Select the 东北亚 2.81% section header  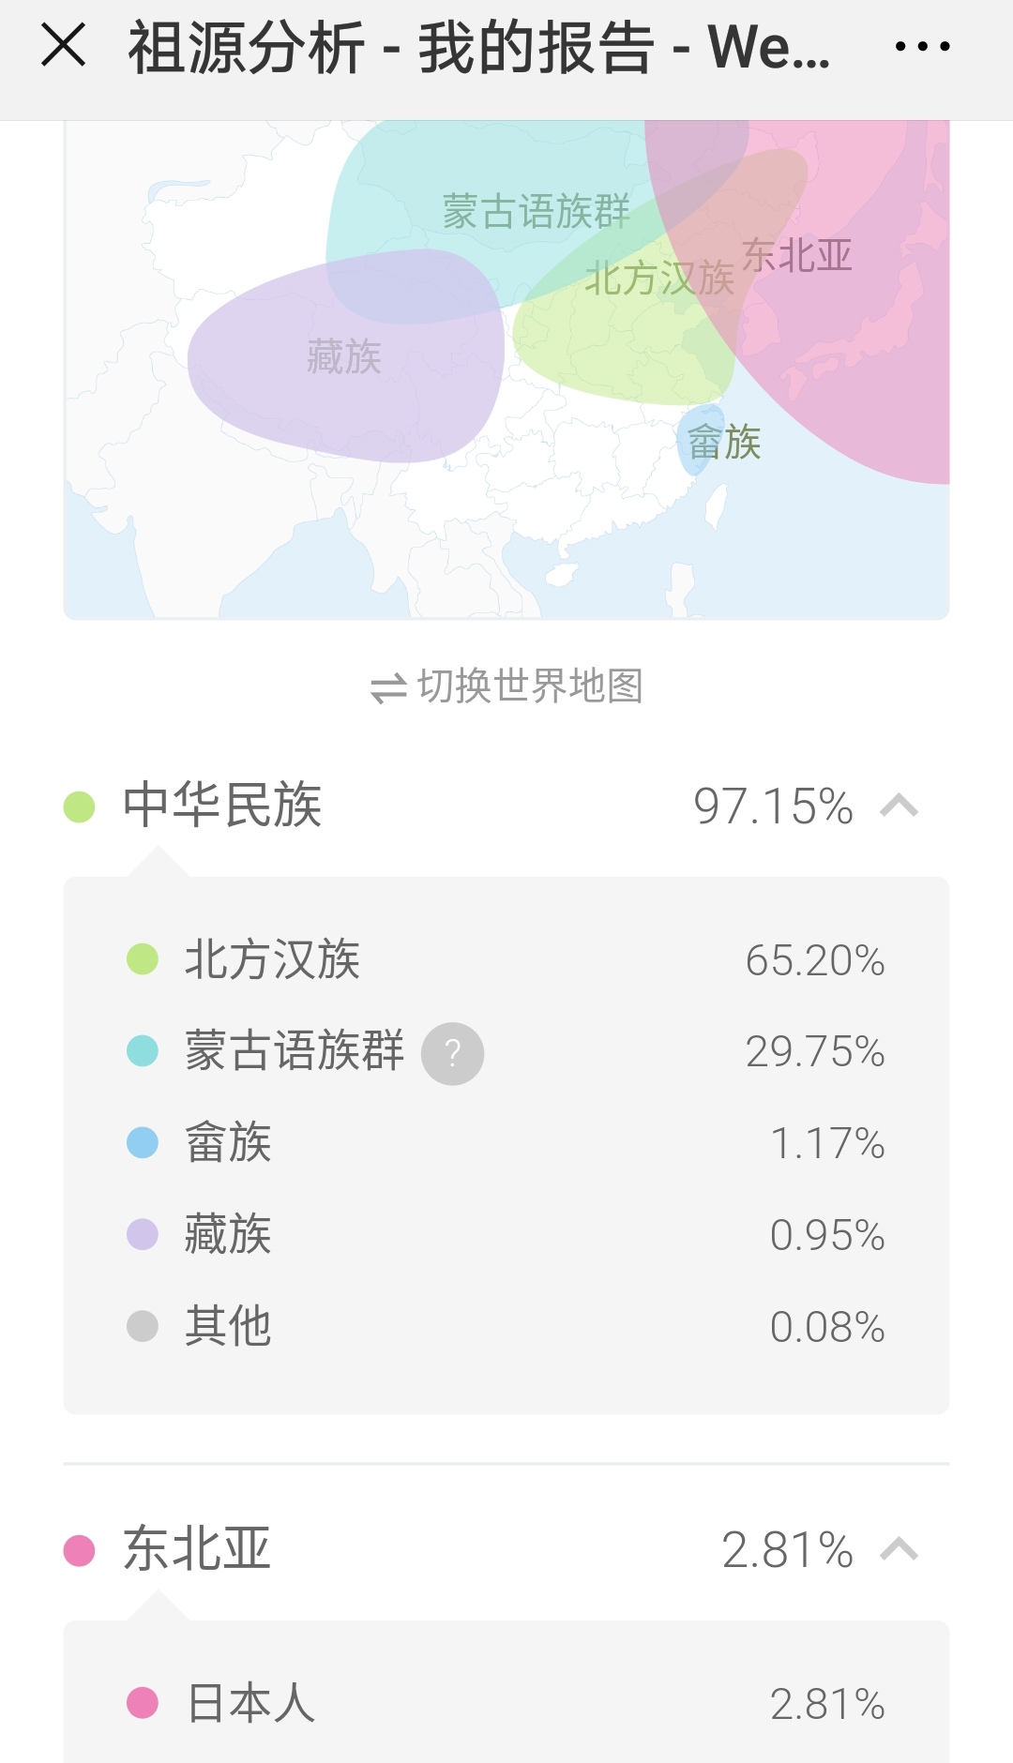506,1549
